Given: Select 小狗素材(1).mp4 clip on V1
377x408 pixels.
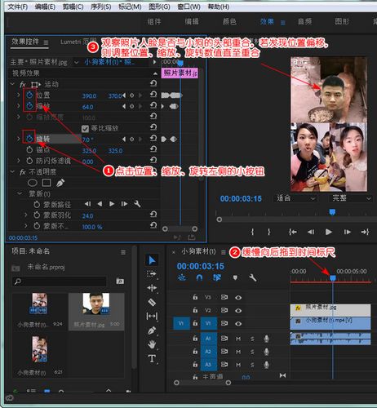Looking at the screenshot, I should point(330,323).
